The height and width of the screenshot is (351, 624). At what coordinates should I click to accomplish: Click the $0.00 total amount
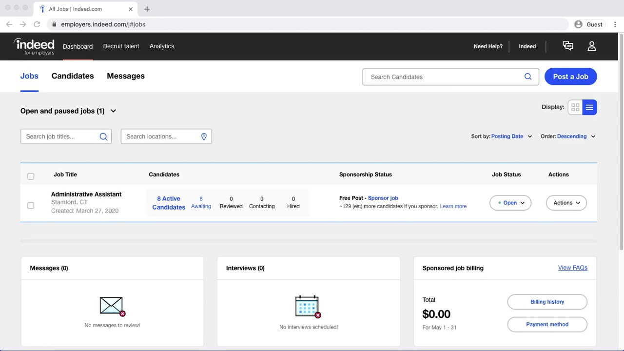coord(436,314)
